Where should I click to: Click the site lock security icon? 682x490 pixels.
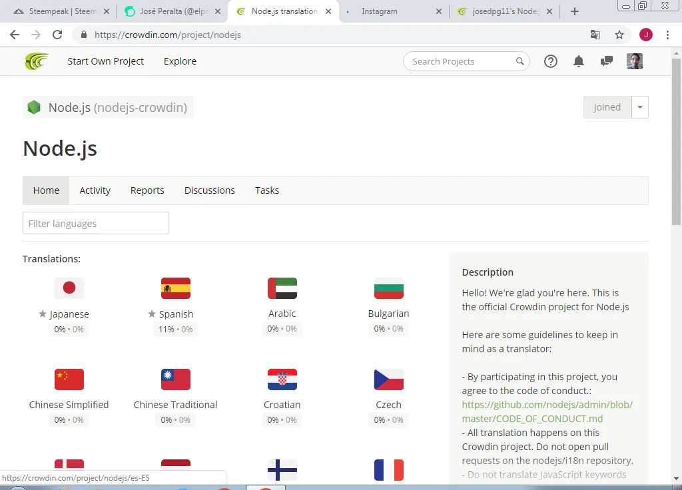[84, 35]
